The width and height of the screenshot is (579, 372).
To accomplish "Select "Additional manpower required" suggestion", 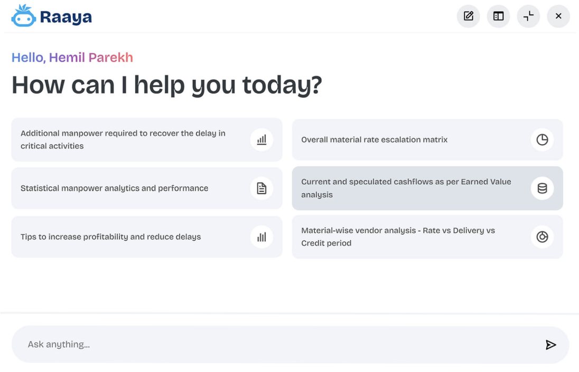I will point(127,140).
